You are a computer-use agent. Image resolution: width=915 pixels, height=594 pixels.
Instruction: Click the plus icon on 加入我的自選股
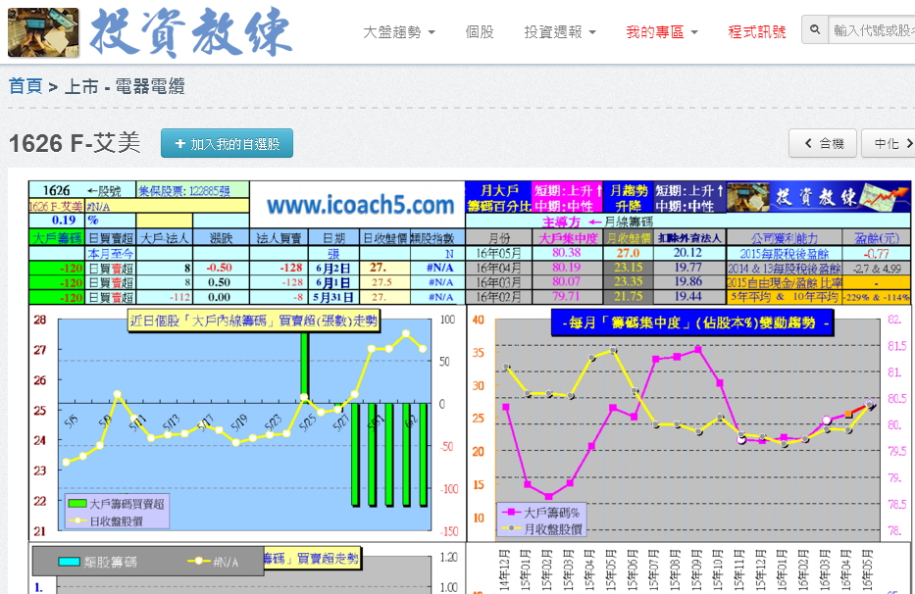(179, 144)
